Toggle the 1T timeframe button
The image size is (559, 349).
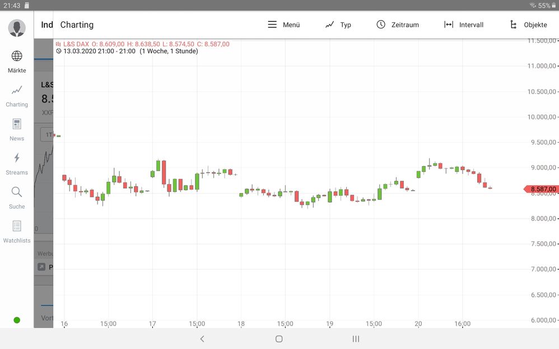tap(49, 134)
